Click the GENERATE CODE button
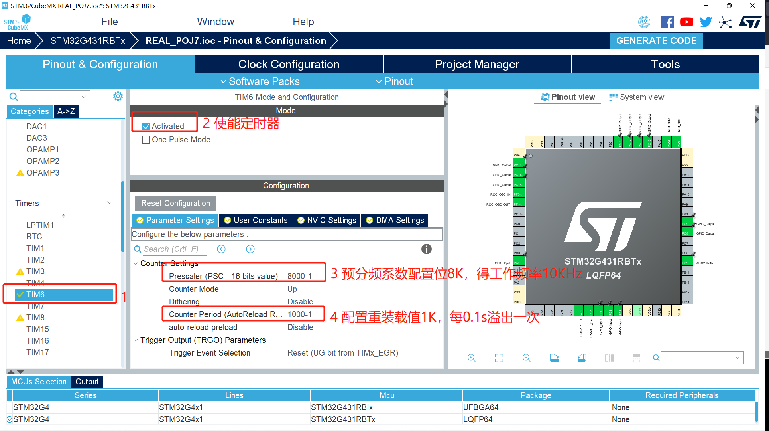769x431 pixels. pos(656,41)
